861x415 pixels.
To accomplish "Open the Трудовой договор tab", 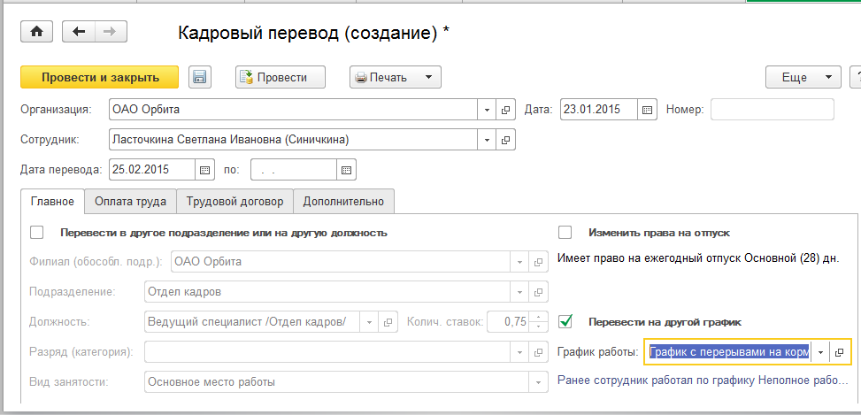I will tap(234, 202).
